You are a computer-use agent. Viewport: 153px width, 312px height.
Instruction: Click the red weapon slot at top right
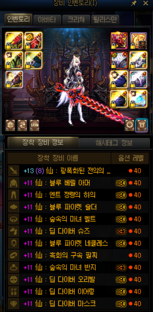119,41
